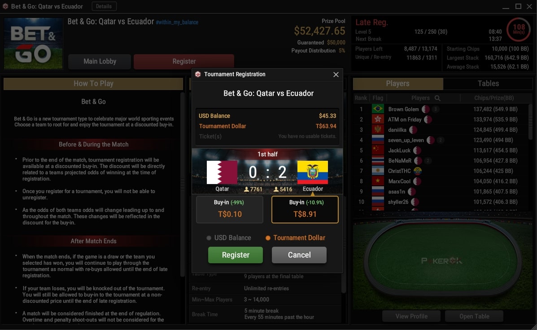537x330 pixels.
Task: Click the How To Play panel scrollbar
Action: tap(182, 184)
